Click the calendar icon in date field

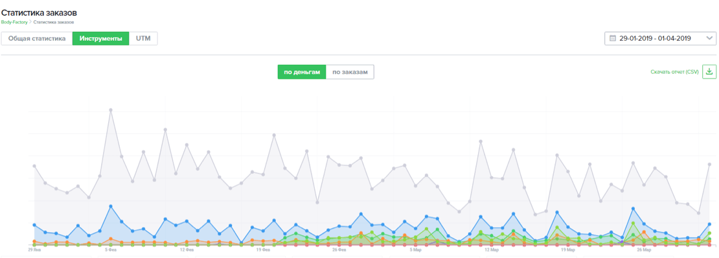click(613, 38)
